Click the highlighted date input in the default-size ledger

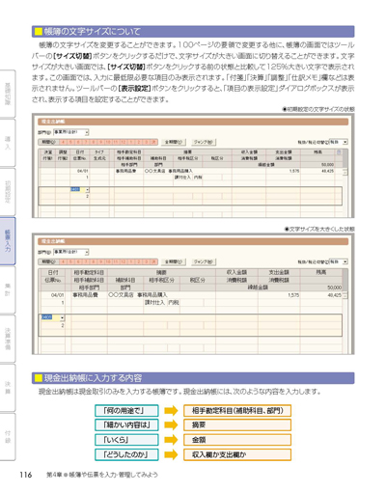[77, 190]
